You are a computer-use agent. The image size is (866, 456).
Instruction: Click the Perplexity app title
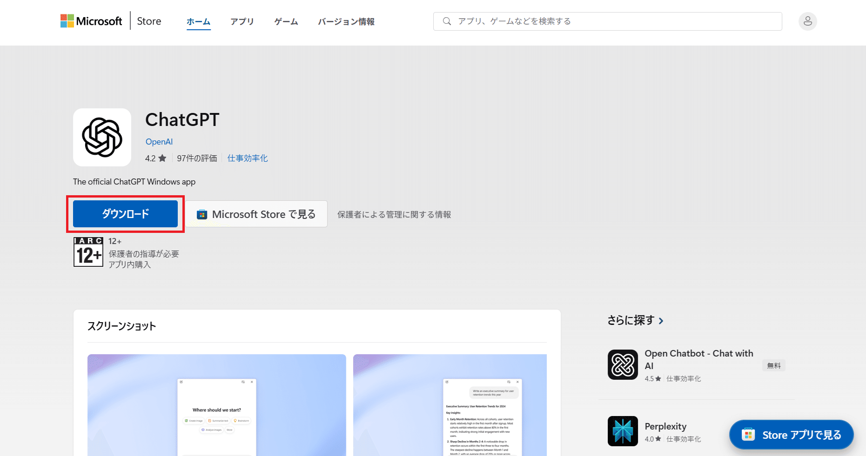(x=665, y=426)
